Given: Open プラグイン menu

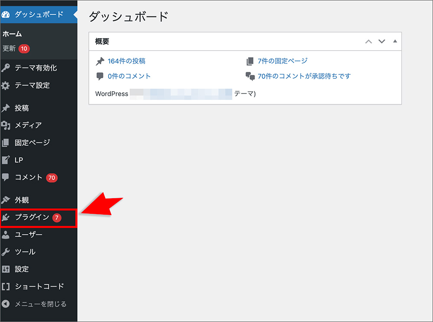Looking at the screenshot, I should pos(39,218).
